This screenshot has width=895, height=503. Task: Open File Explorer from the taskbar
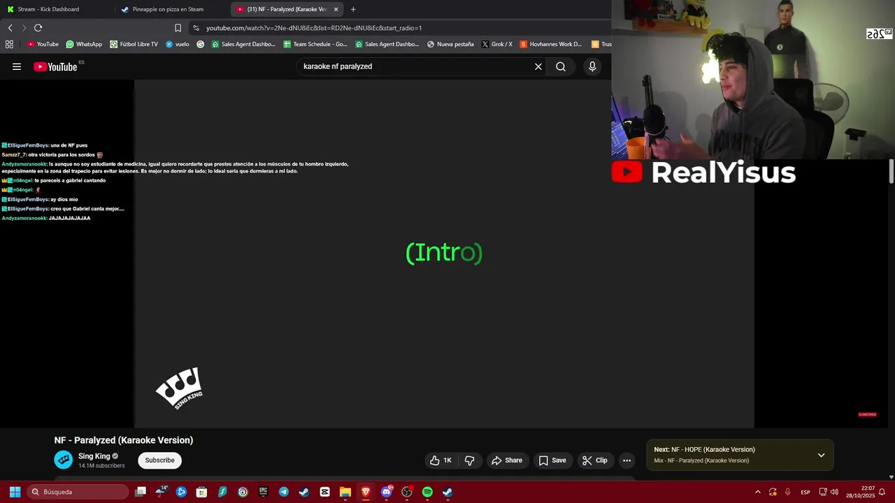click(x=345, y=492)
